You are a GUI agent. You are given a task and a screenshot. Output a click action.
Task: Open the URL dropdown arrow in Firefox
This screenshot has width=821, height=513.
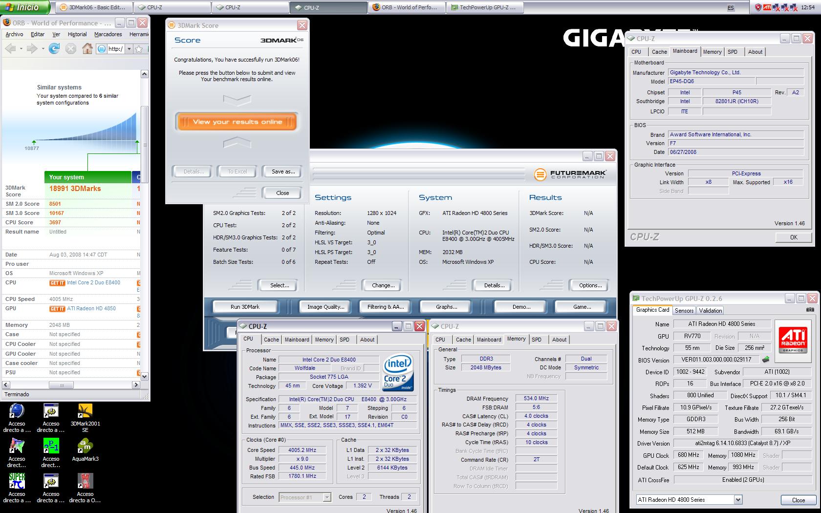coord(129,49)
